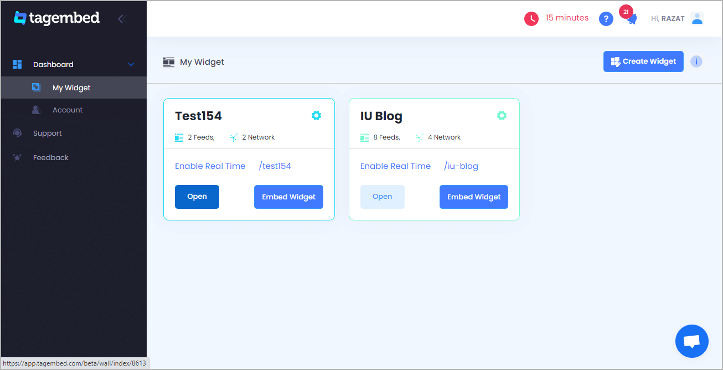Click the Hi, RAZAT greeting
Screen dimensions: 723x370
(x=668, y=18)
